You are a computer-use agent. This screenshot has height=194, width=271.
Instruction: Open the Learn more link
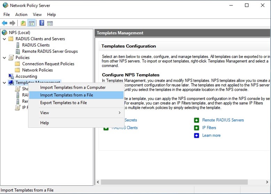pyautogui.click(x=212, y=135)
